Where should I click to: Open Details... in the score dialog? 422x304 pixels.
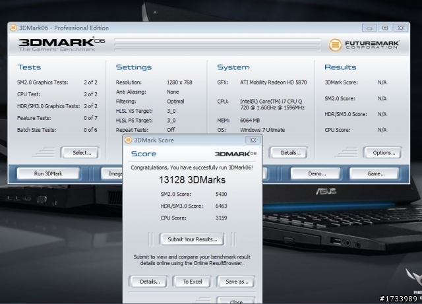(150, 282)
